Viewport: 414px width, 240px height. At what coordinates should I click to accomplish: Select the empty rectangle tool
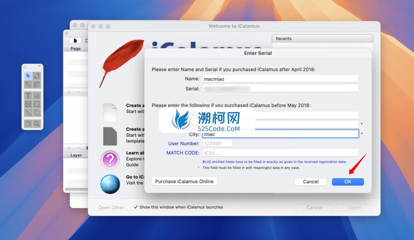pos(37,104)
